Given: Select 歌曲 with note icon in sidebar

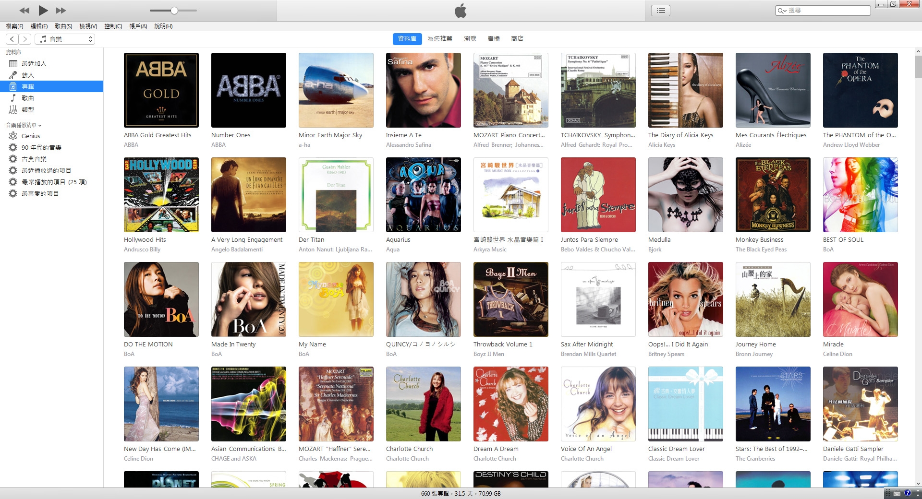Looking at the screenshot, I should 51,98.
